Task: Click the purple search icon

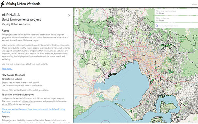Action: point(157,26)
